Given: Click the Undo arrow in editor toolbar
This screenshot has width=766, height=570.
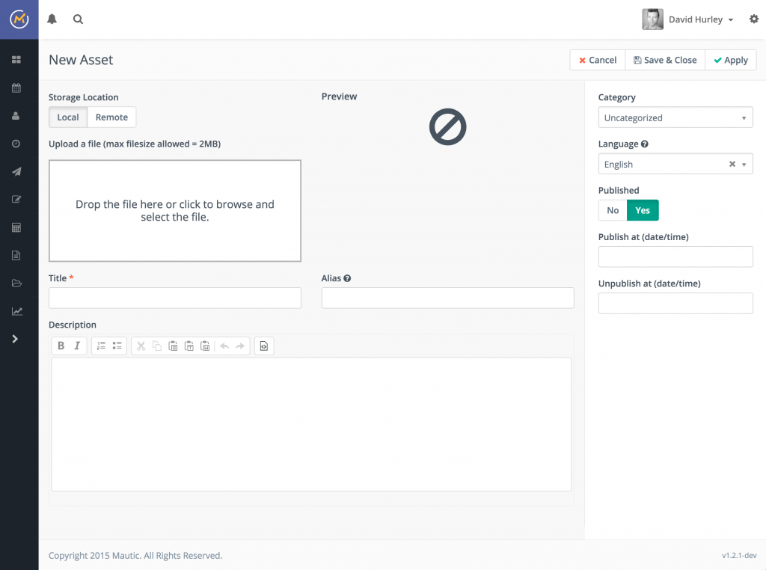Looking at the screenshot, I should point(224,346).
